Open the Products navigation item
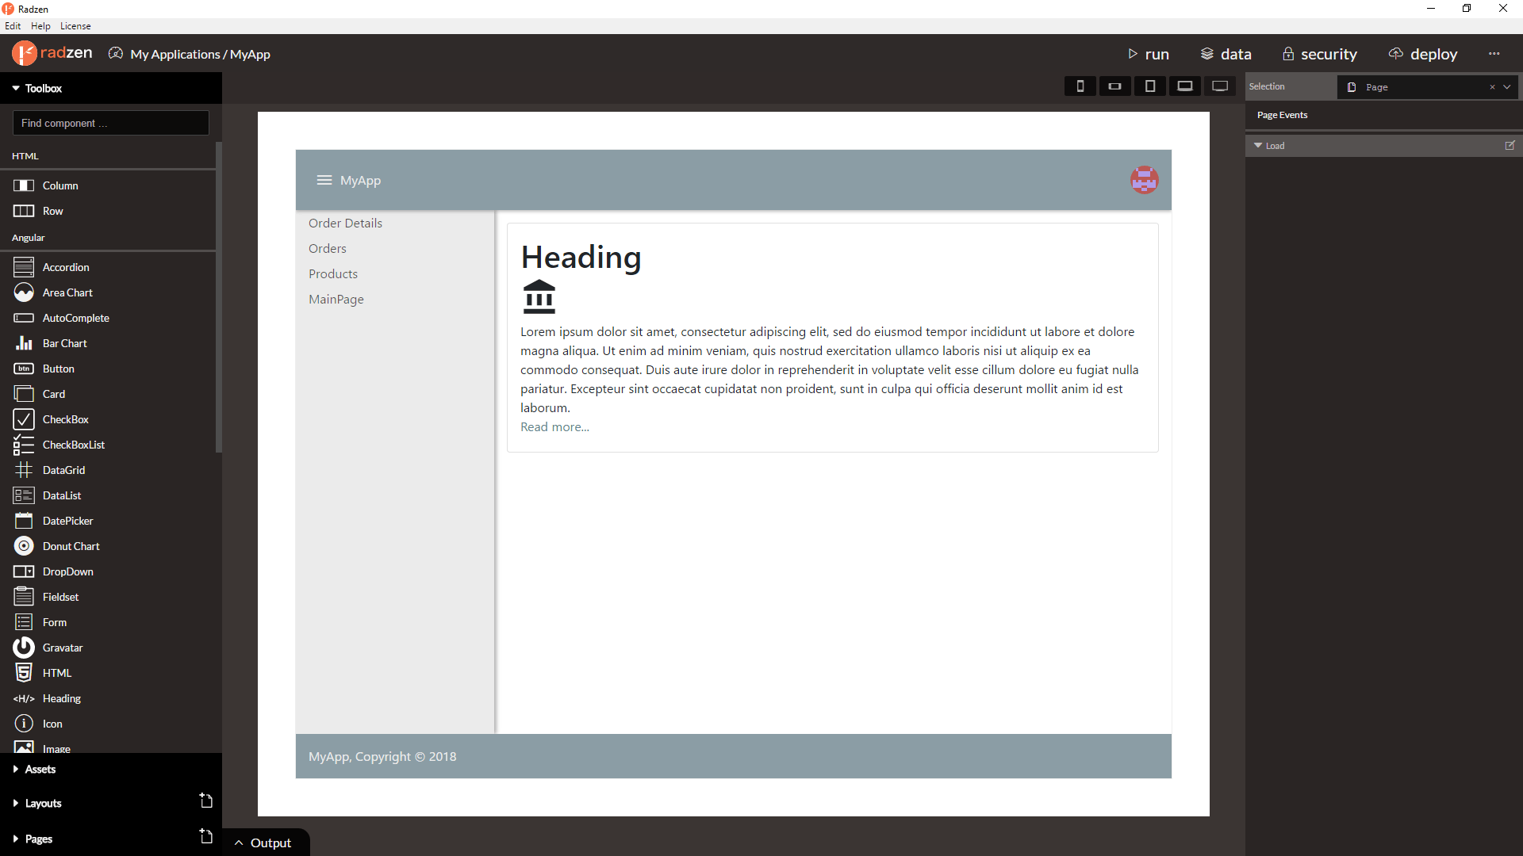This screenshot has width=1523, height=856. 333,273
